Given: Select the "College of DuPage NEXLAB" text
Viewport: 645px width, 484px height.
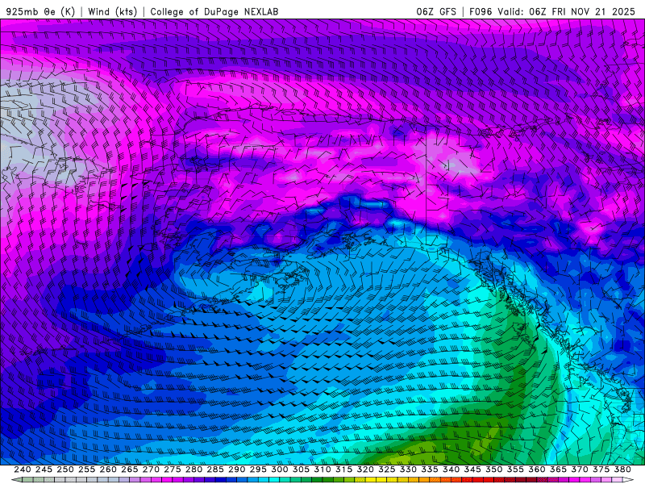Looking at the screenshot, I should [214, 11].
